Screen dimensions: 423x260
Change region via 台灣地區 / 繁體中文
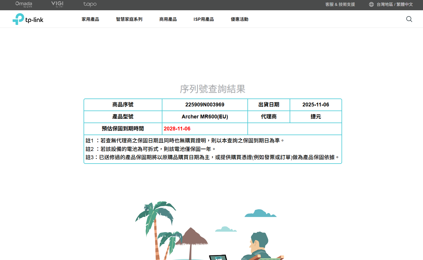pos(395,4)
